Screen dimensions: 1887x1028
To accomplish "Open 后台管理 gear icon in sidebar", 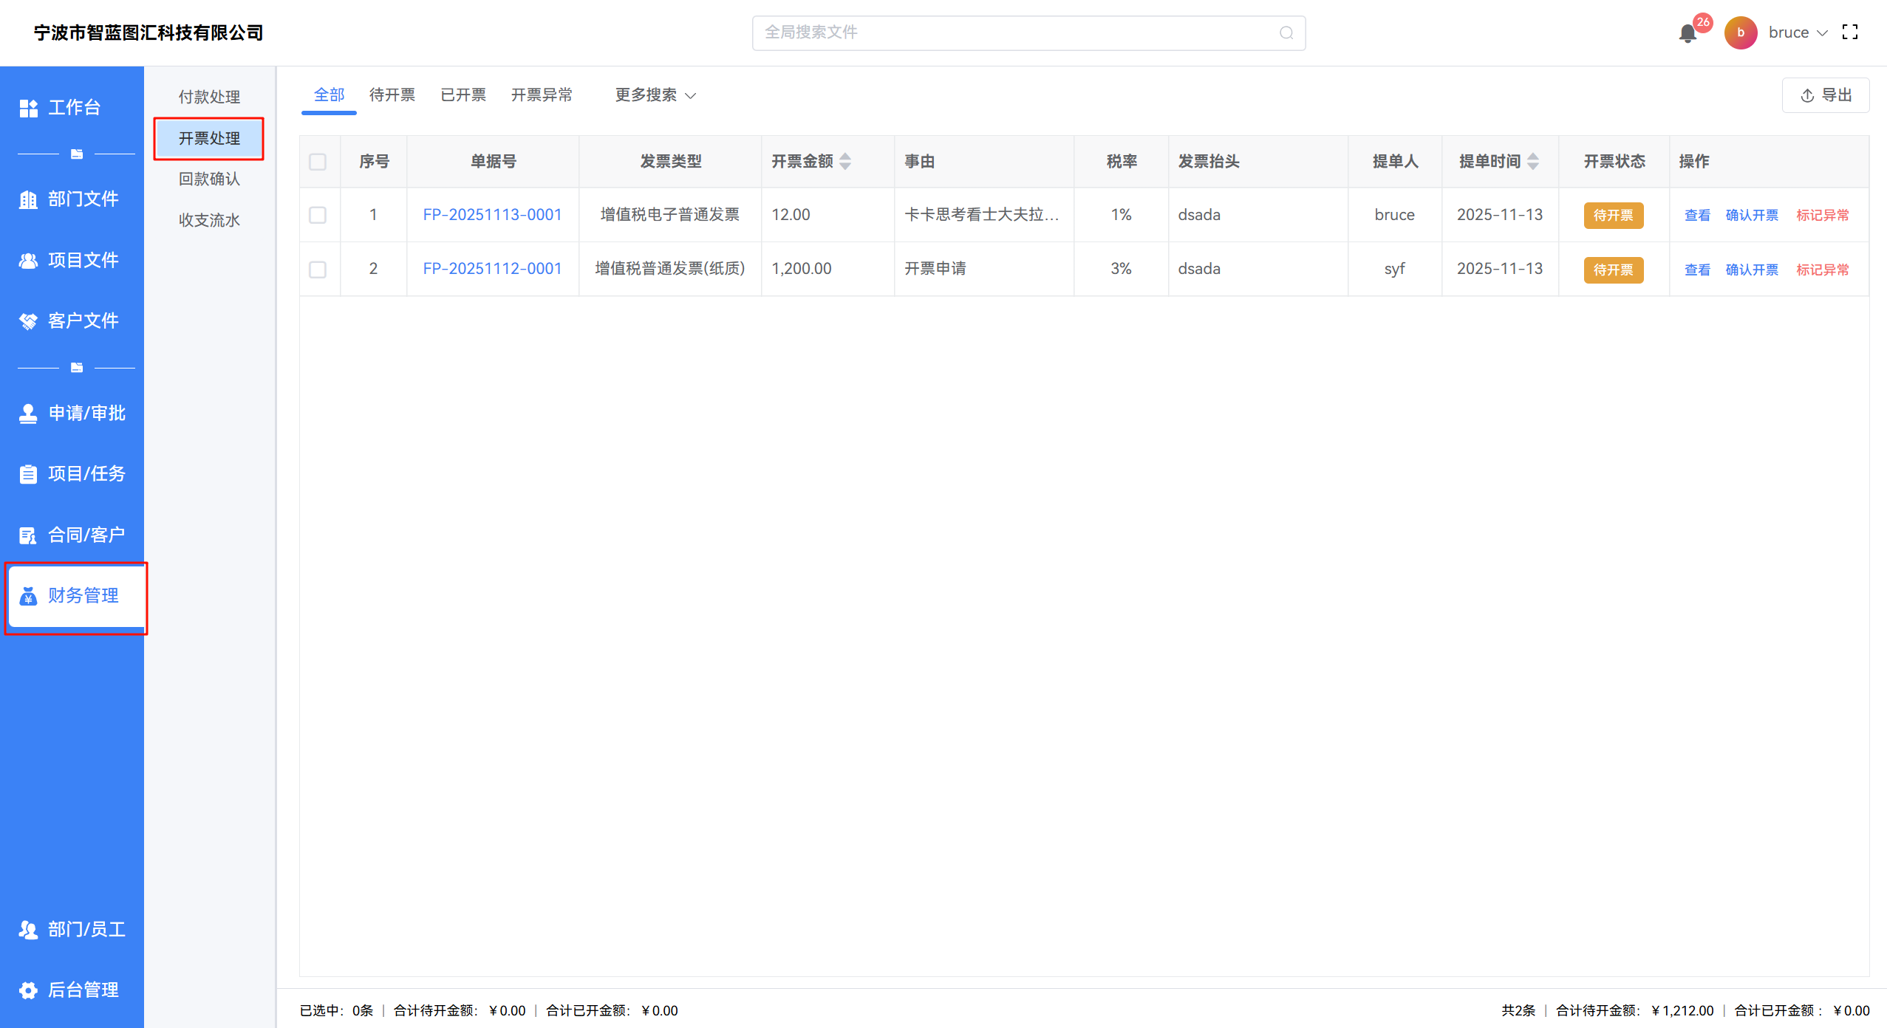I will click(28, 990).
